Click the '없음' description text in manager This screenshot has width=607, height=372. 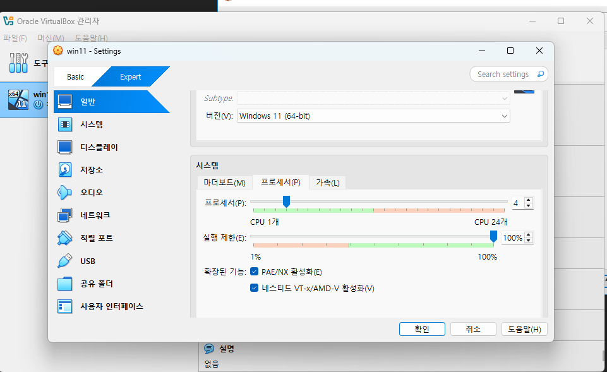(x=212, y=364)
